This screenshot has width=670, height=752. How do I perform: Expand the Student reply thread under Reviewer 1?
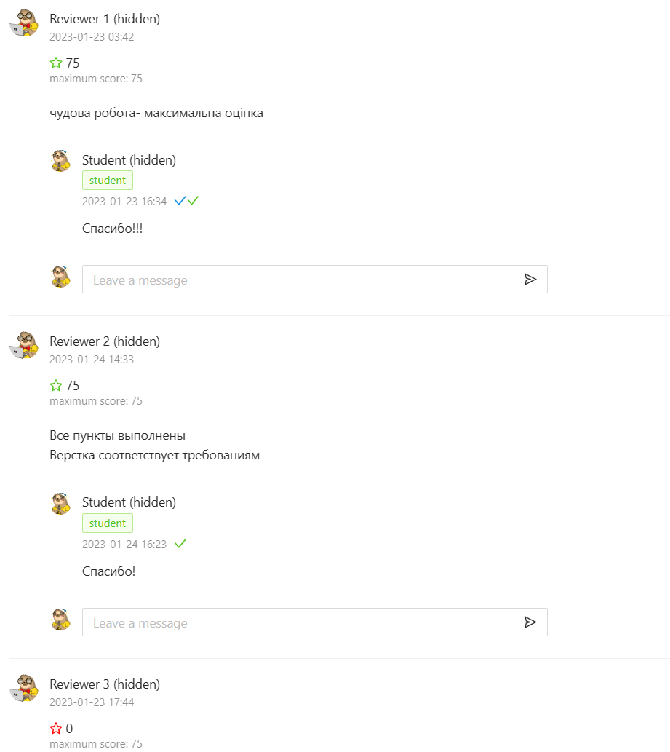pyautogui.click(x=129, y=159)
